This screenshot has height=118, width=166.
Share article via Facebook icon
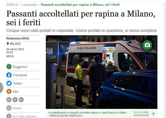[x=9, y=75]
